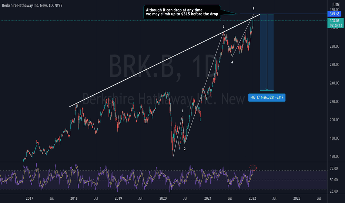Click the red circle on the RSI indicator
The height and width of the screenshot is (203, 345).
pyautogui.click(x=253, y=168)
